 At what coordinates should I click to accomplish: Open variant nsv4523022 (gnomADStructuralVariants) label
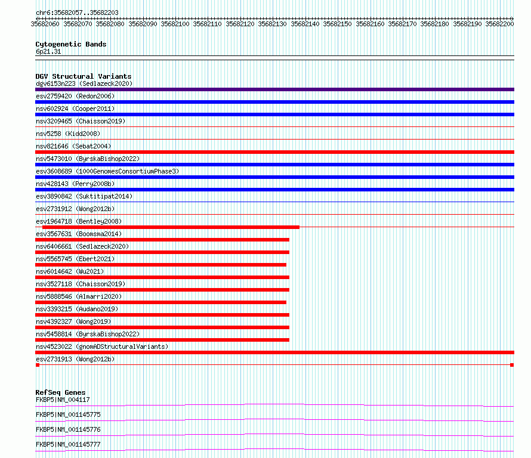(102, 346)
